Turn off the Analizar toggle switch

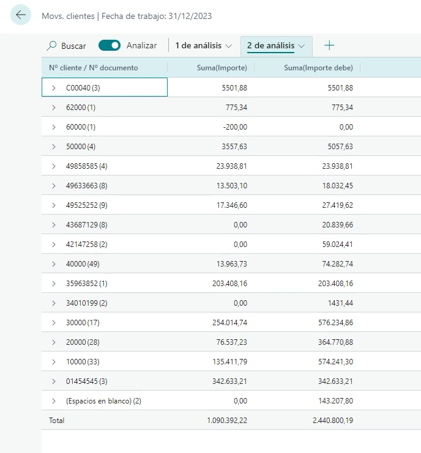click(110, 46)
